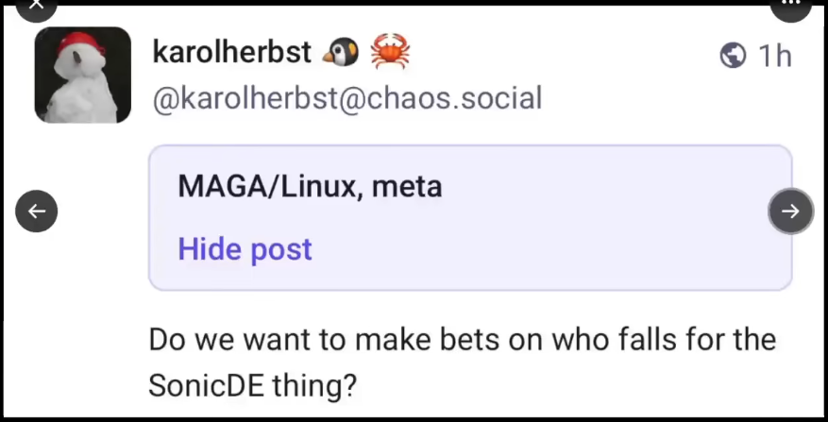Click the crab emoji beside the username
Image resolution: width=828 pixels, height=422 pixels.
[x=390, y=53]
